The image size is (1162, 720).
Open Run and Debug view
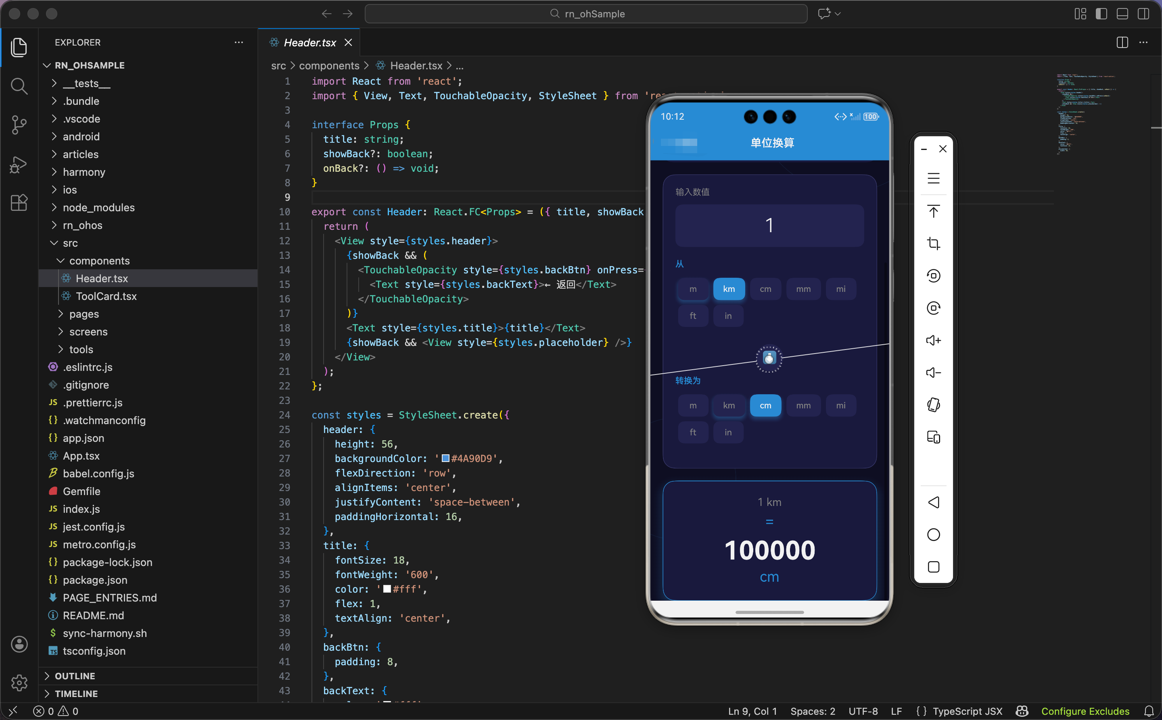click(19, 164)
